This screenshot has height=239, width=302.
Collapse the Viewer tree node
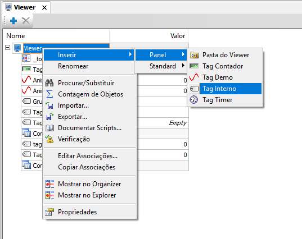7,48
